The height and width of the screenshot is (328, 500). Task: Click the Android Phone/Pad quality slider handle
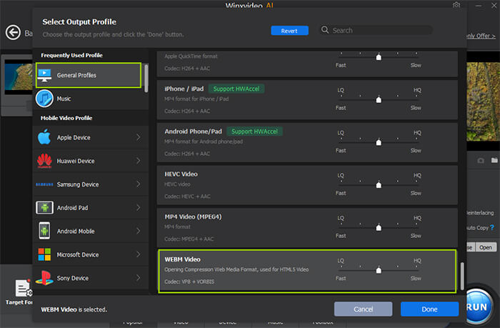[379, 142]
